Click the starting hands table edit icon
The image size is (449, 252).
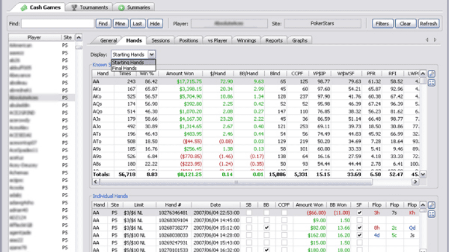431,73
